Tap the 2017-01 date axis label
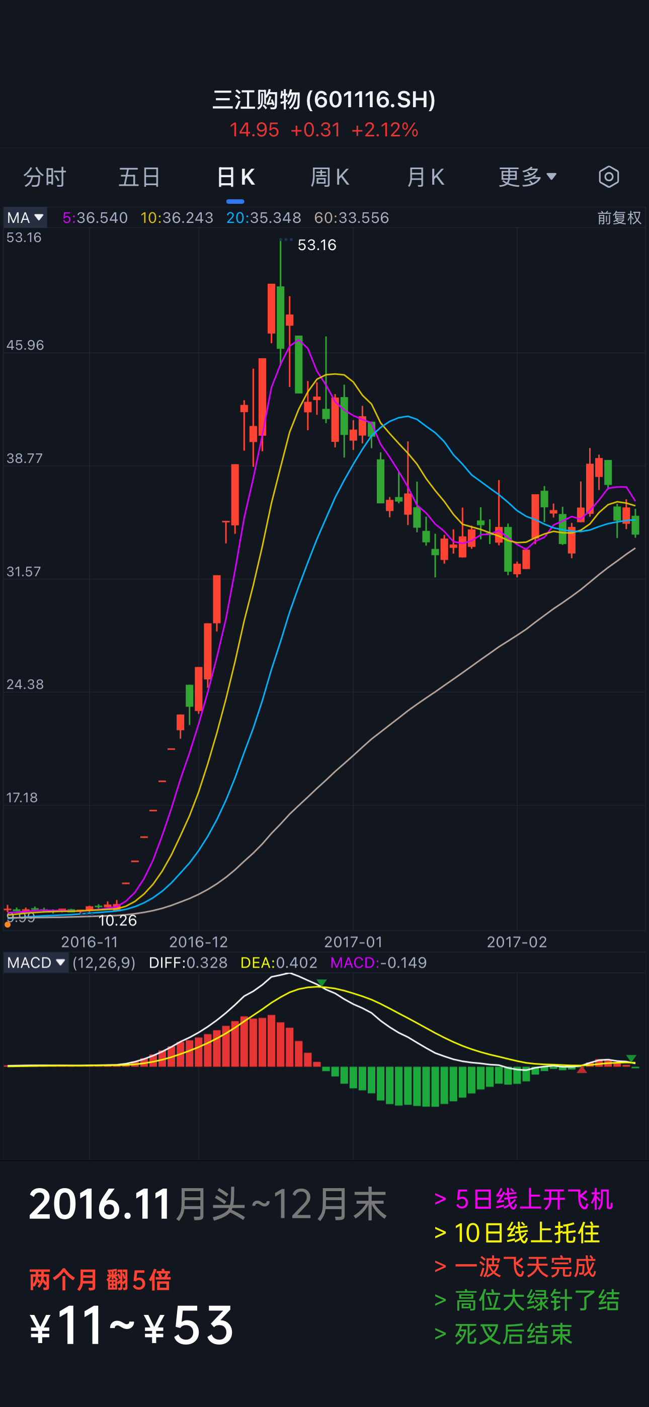Viewport: 649px width, 1407px height. [353, 942]
